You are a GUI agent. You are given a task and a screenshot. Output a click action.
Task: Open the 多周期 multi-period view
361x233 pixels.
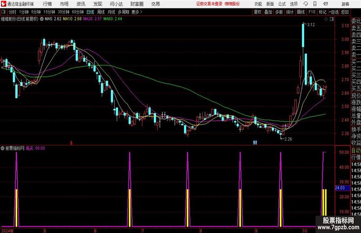pyautogui.click(x=123, y=12)
